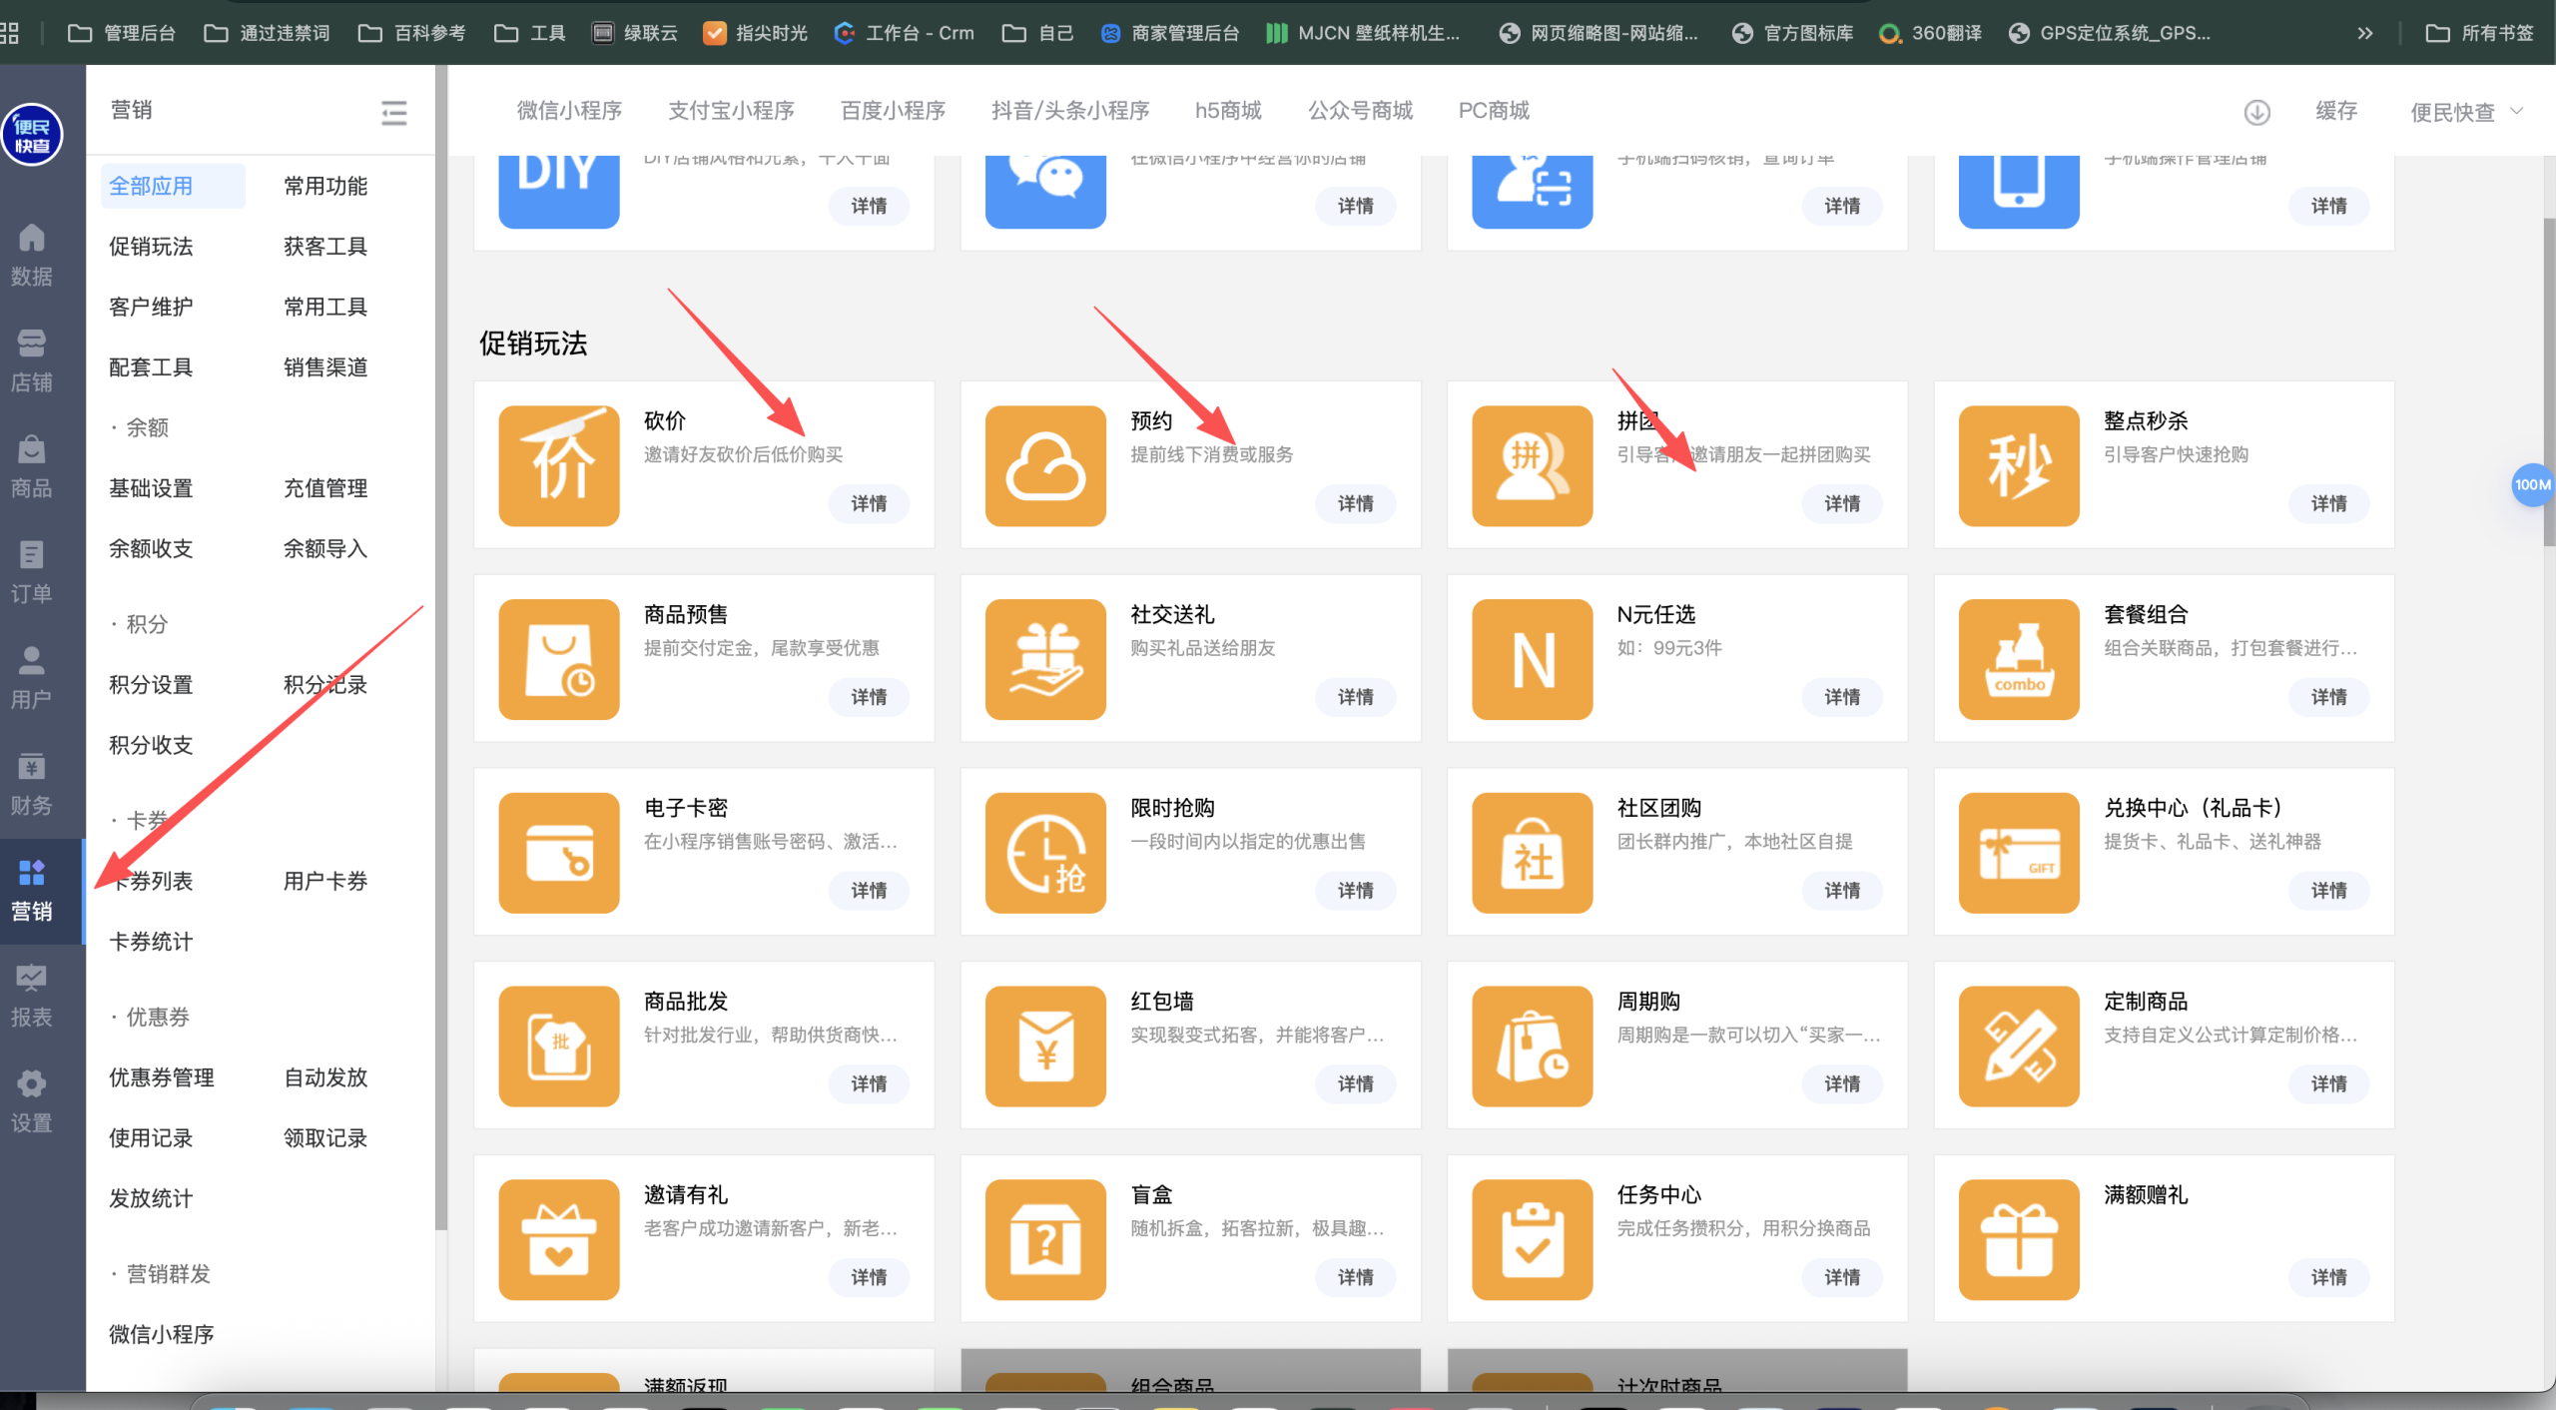Select the 盲盒 blind box icon
The height and width of the screenshot is (1410, 2556).
[1044, 1239]
